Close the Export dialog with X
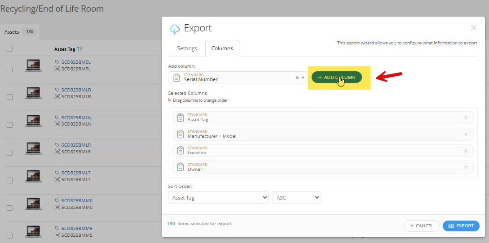 [473, 28]
